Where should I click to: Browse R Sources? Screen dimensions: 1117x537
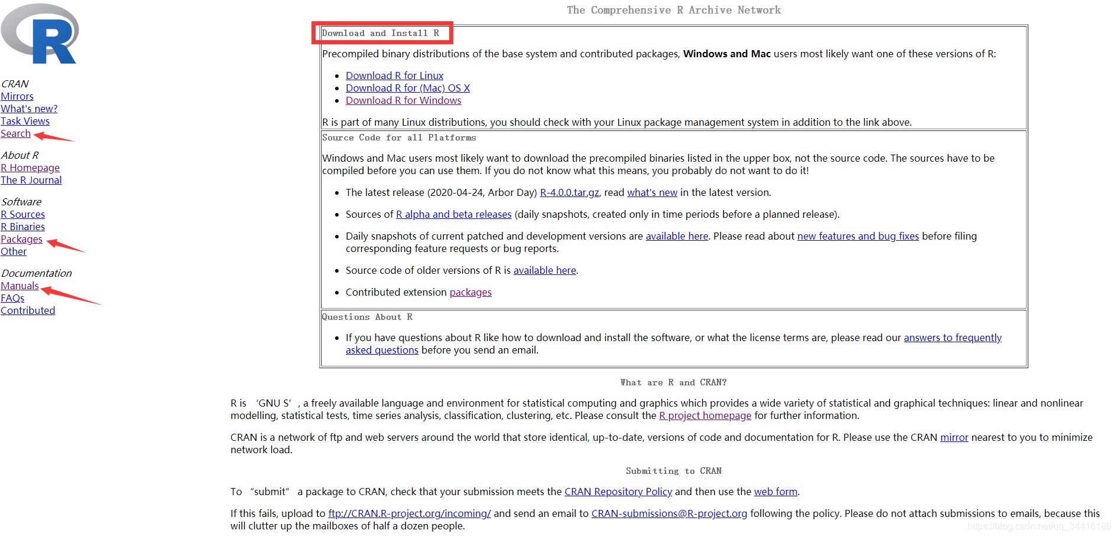click(x=22, y=214)
